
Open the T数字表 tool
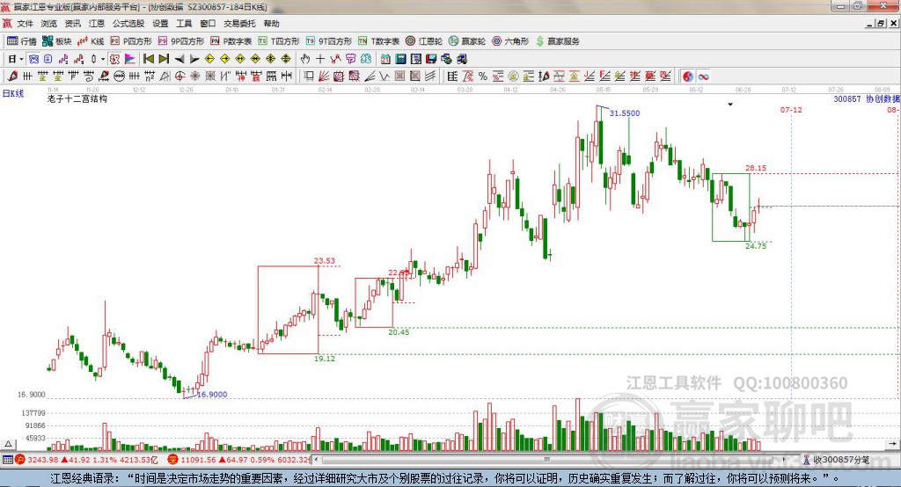(378, 40)
